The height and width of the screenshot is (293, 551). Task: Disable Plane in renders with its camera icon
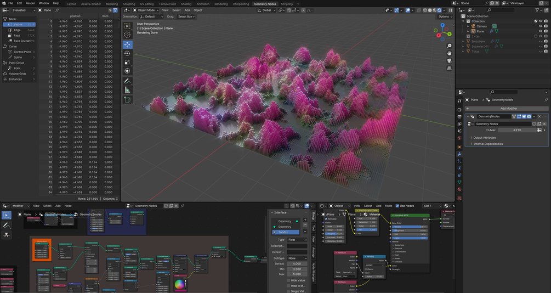[546, 31]
